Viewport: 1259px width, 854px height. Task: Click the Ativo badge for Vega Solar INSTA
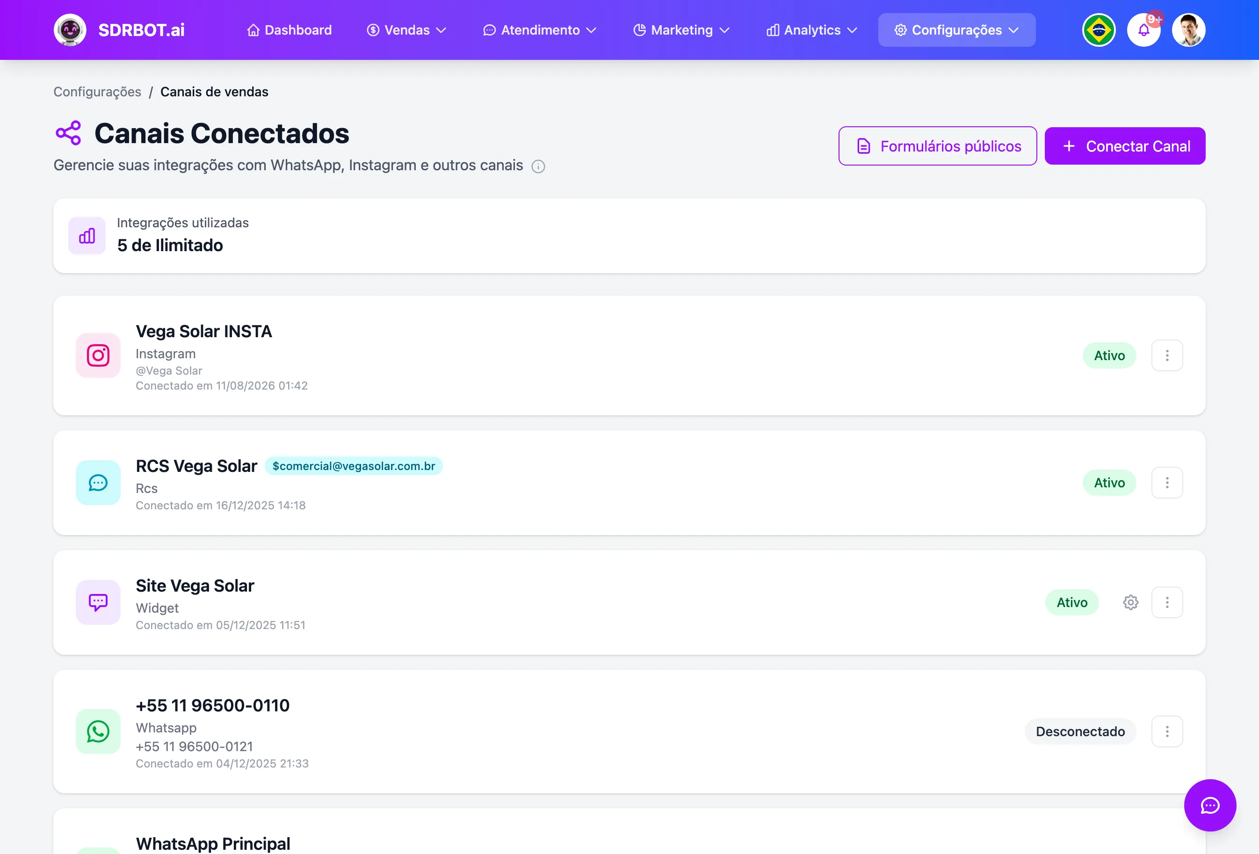click(x=1109, y=355)
